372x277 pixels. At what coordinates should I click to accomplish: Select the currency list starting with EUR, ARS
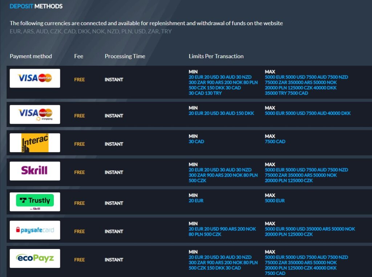90,31
